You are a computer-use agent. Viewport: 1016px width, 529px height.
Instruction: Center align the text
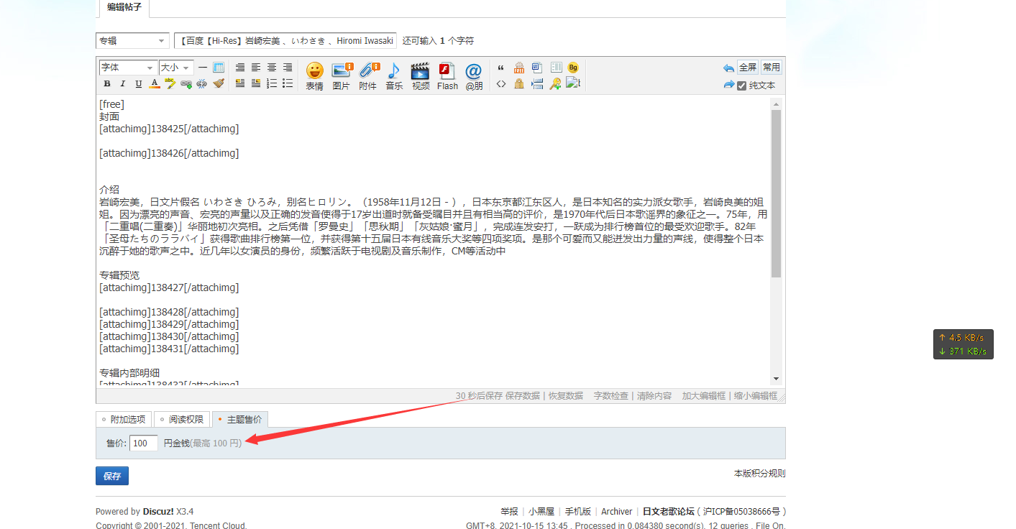(272, 68)
